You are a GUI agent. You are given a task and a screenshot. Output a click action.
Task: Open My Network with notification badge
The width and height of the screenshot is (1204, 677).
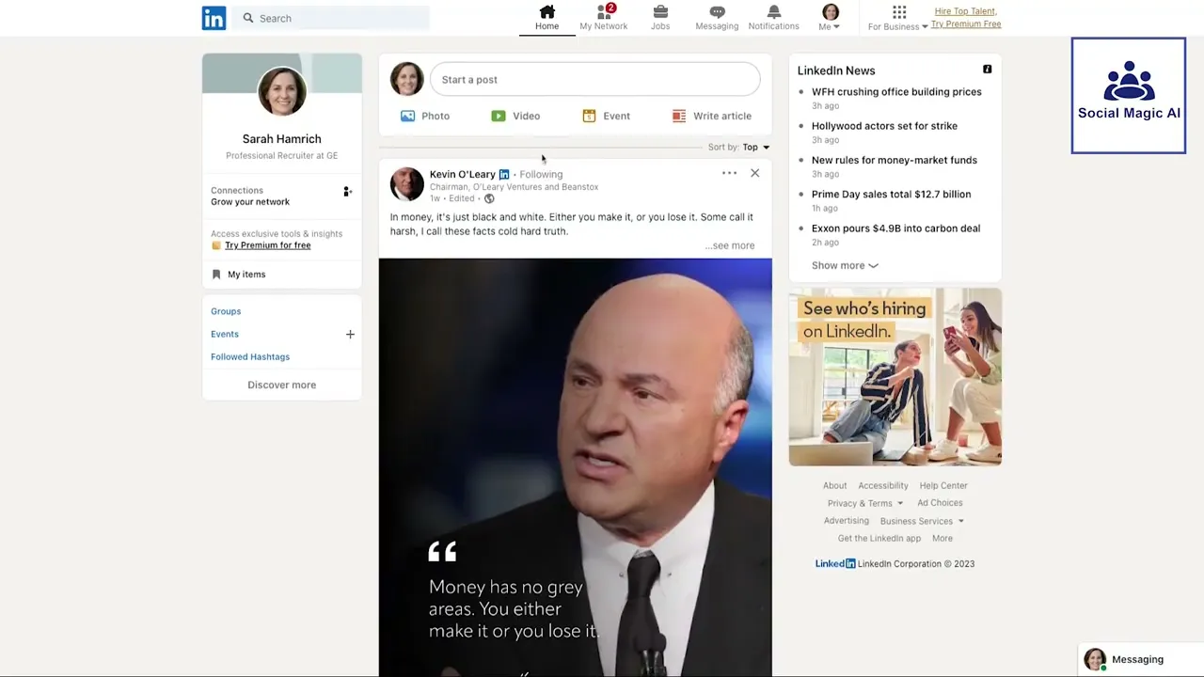[604, 17]
